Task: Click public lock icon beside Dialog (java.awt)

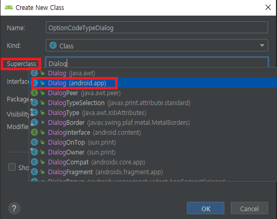Action: [42, 73]
